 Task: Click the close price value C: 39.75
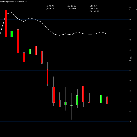coord(50,9)
